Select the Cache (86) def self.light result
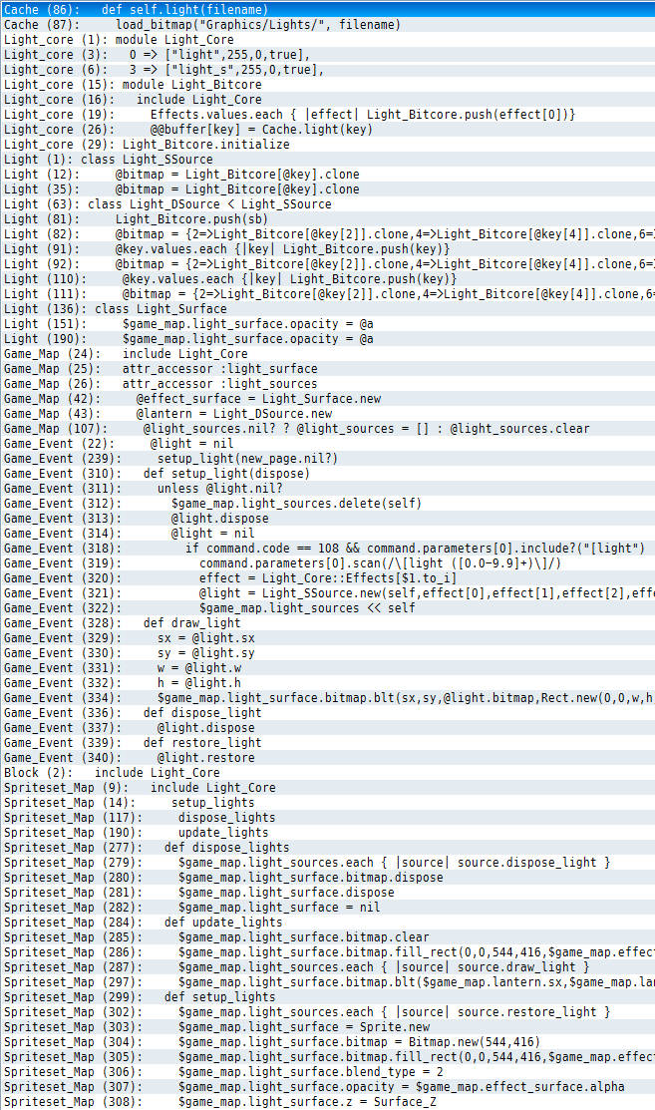Viewport: 655px width, 1110px height. click(x=327, y=10)
